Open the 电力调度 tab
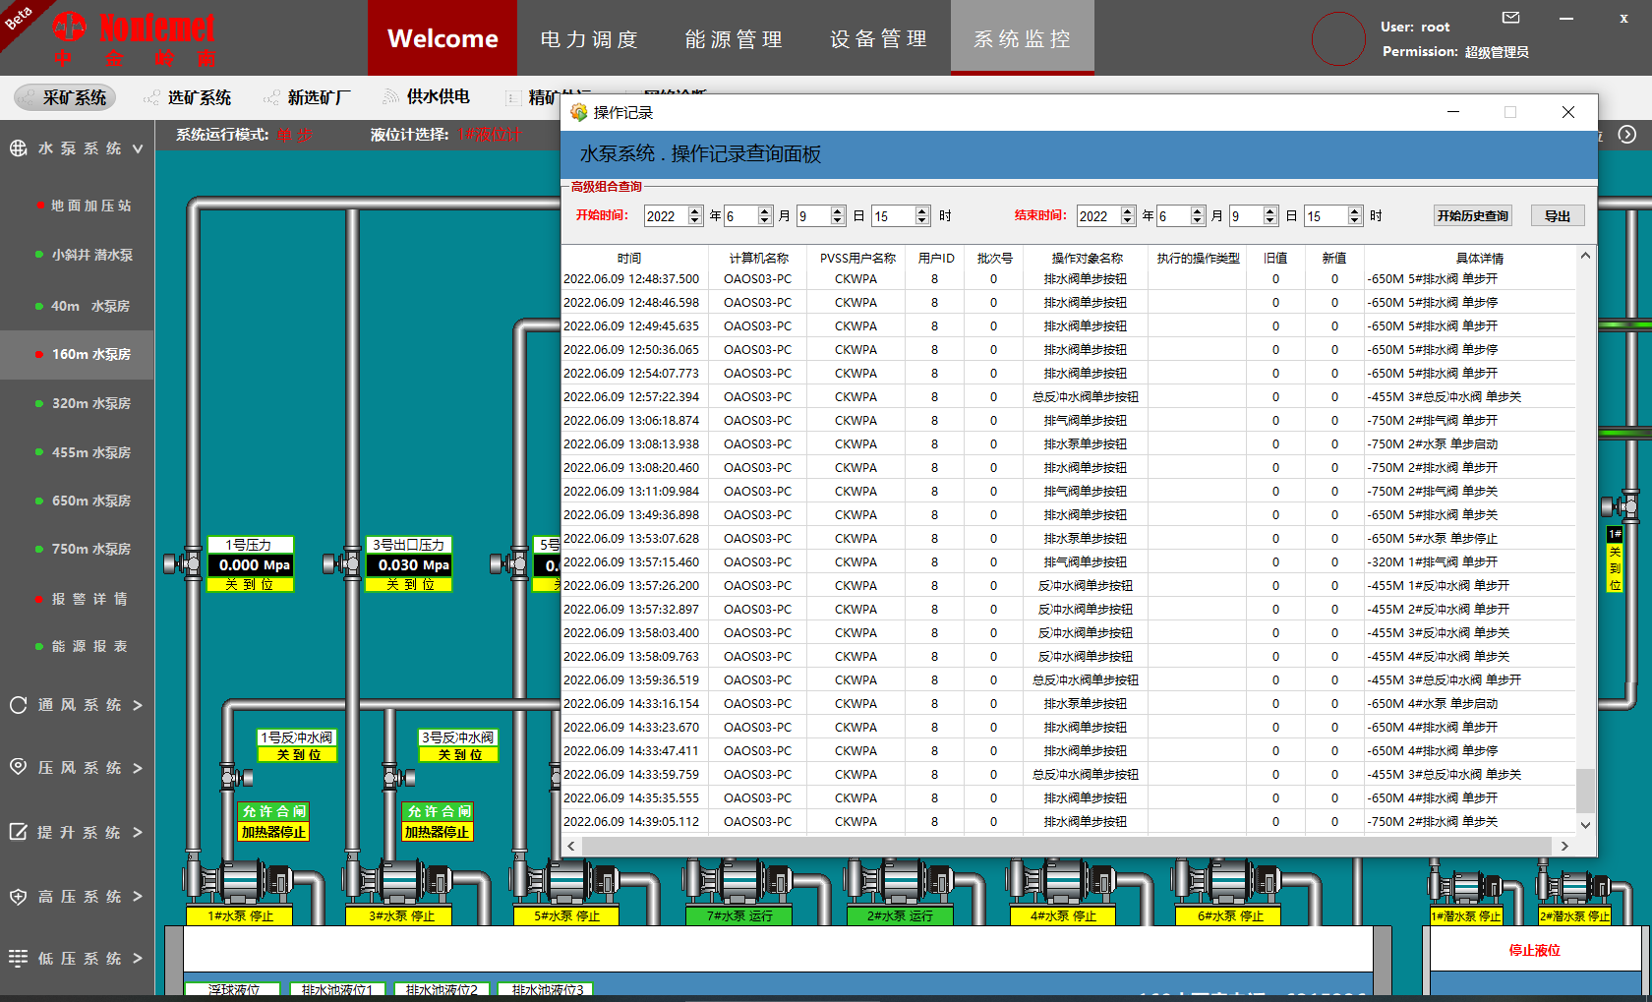This screenshot has height=1002, width=1652. 590,38
